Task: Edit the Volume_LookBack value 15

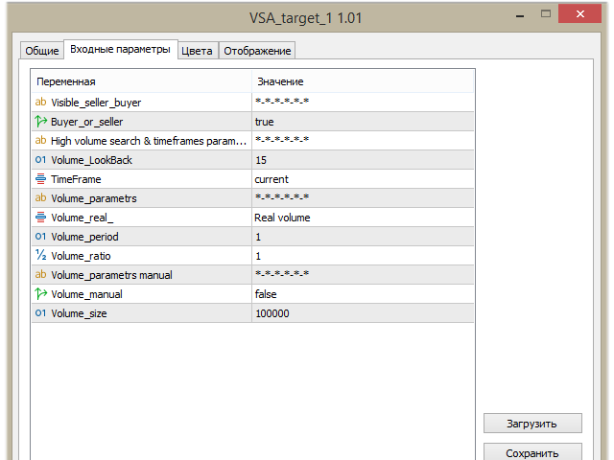Action: coord(362,160)
